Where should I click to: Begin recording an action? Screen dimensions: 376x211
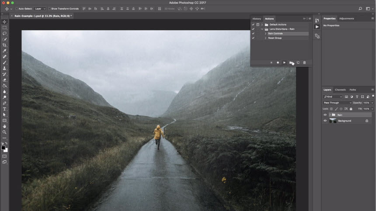[x=278, y=62]
